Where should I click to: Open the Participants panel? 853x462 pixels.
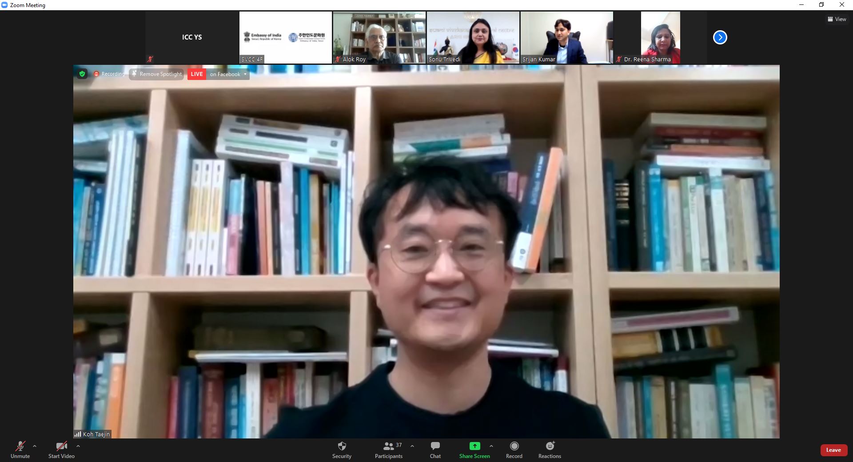[389, 450]
